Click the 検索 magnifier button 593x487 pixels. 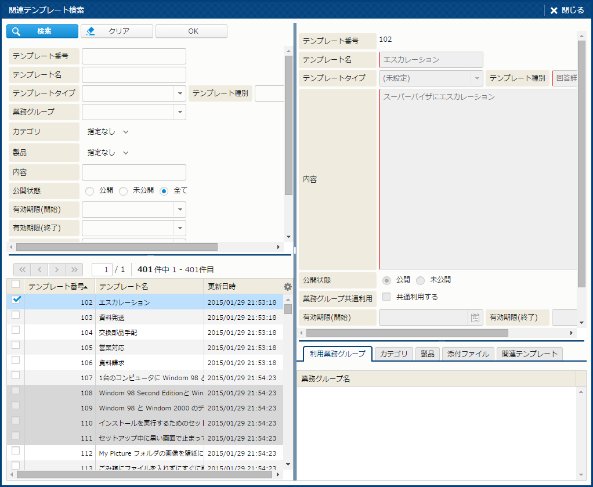42,31
